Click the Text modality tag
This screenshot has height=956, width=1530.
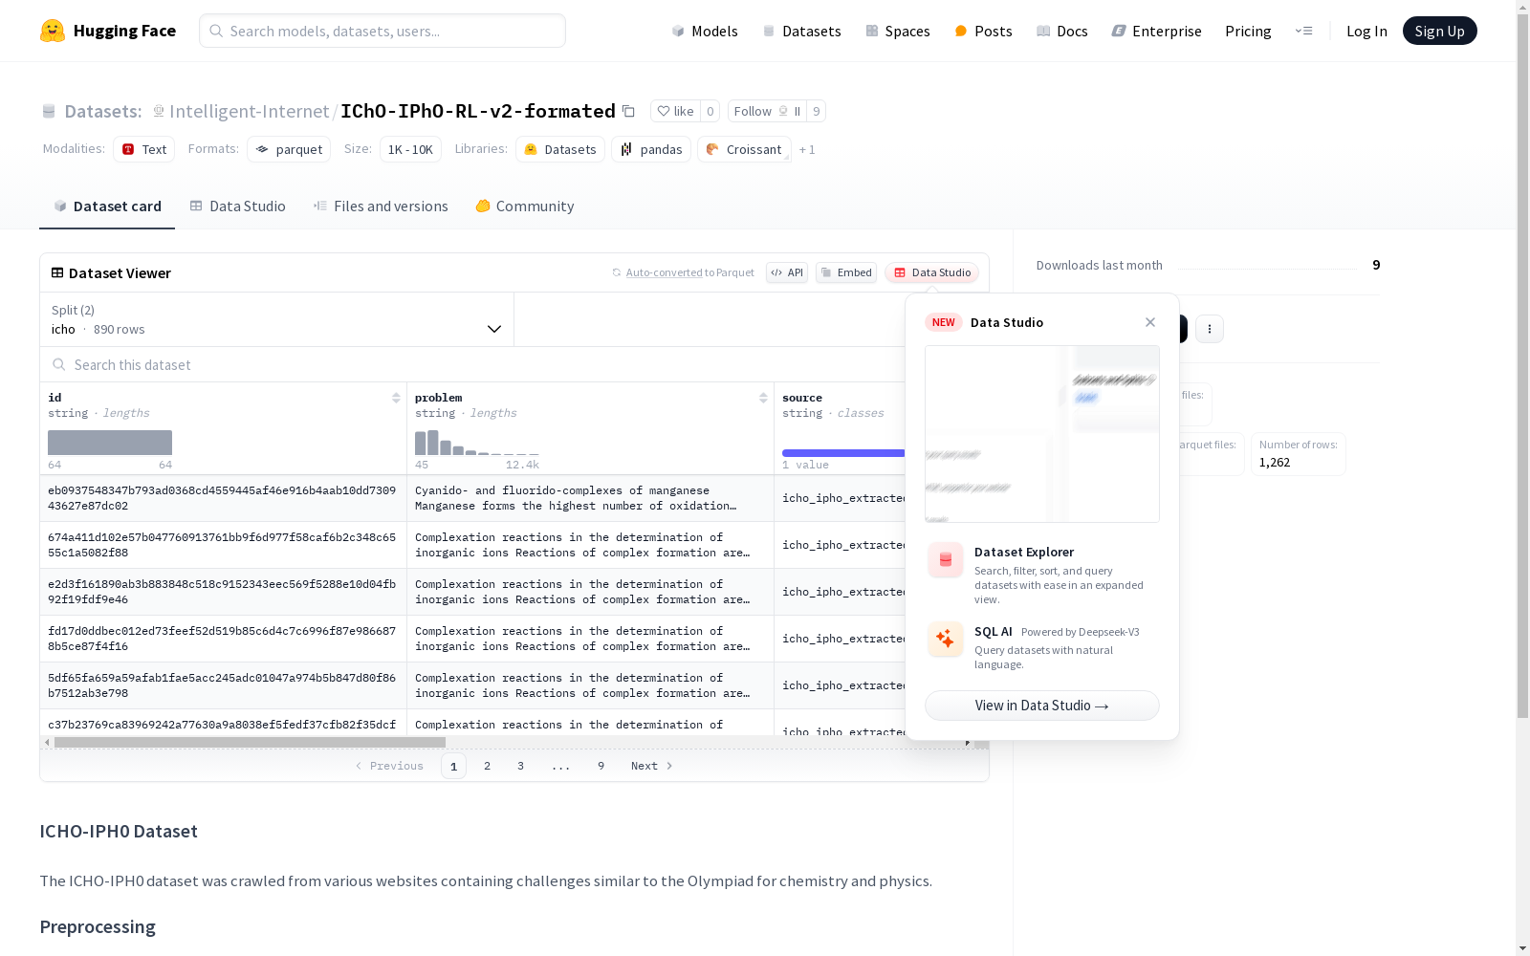pos(144,149)
